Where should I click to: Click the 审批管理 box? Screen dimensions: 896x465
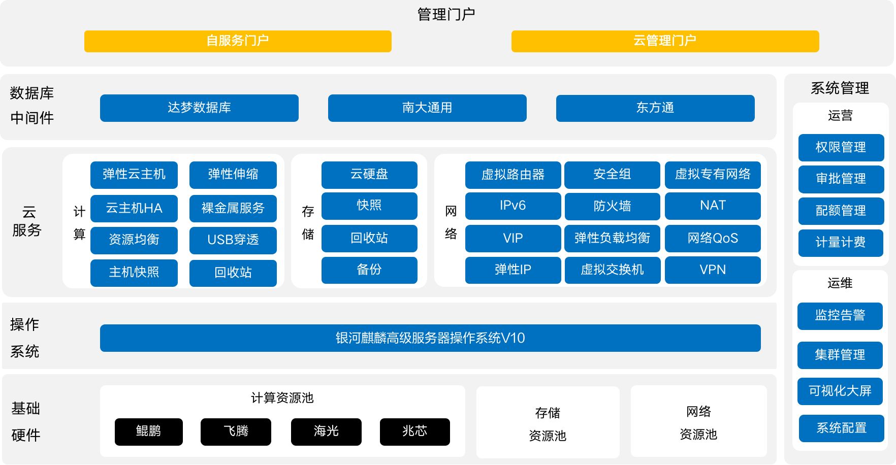[841, 179]
